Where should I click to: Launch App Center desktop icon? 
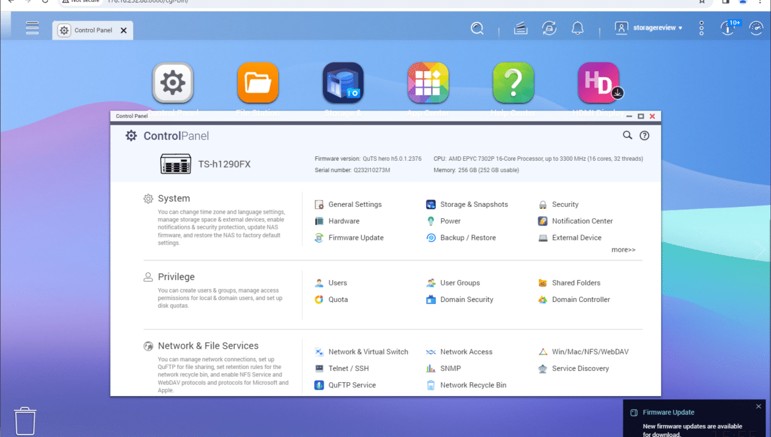coord(428,82)
